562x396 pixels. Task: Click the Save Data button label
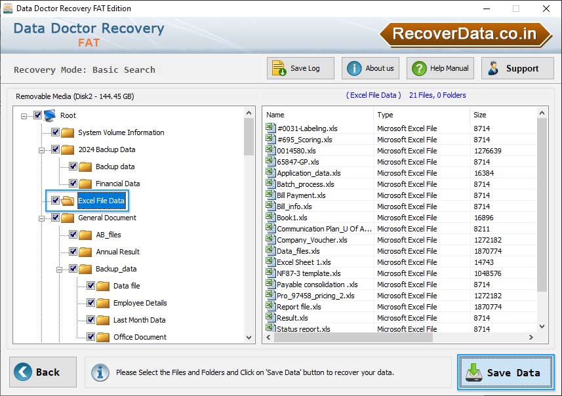[x=513, y=372]
